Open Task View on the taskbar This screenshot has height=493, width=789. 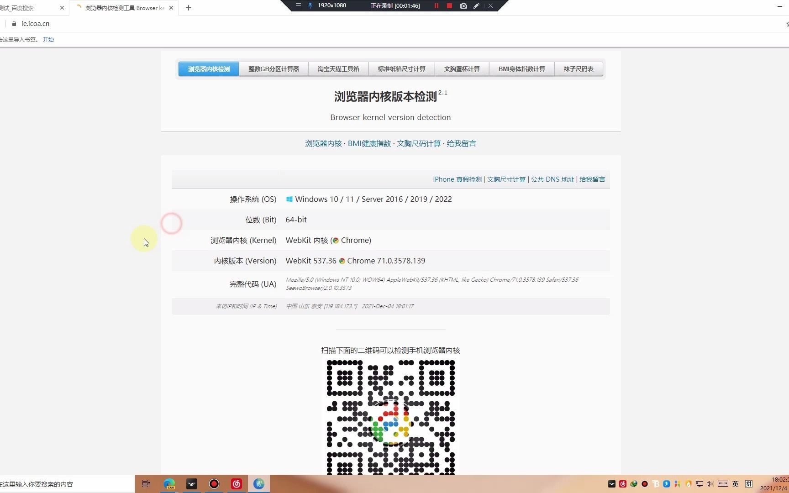[146, 484]
